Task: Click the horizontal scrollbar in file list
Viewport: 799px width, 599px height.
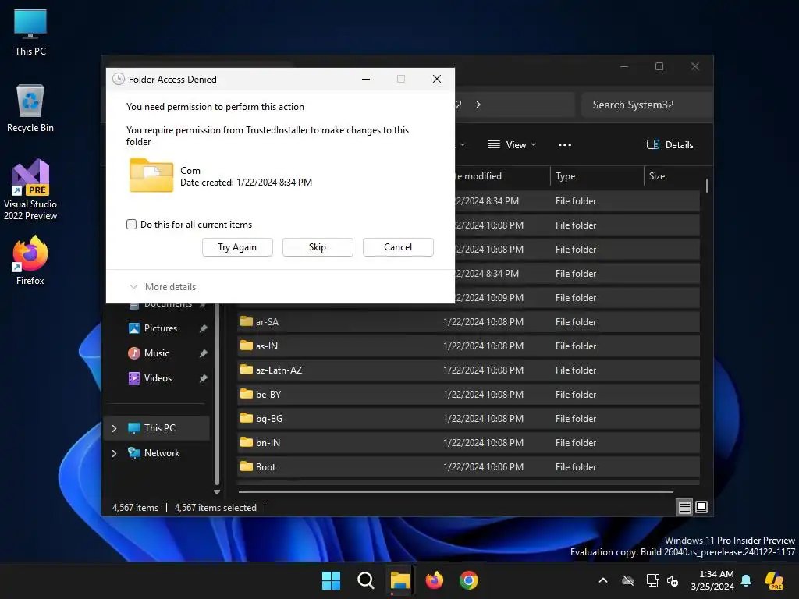Action: (x=456, y=492)
